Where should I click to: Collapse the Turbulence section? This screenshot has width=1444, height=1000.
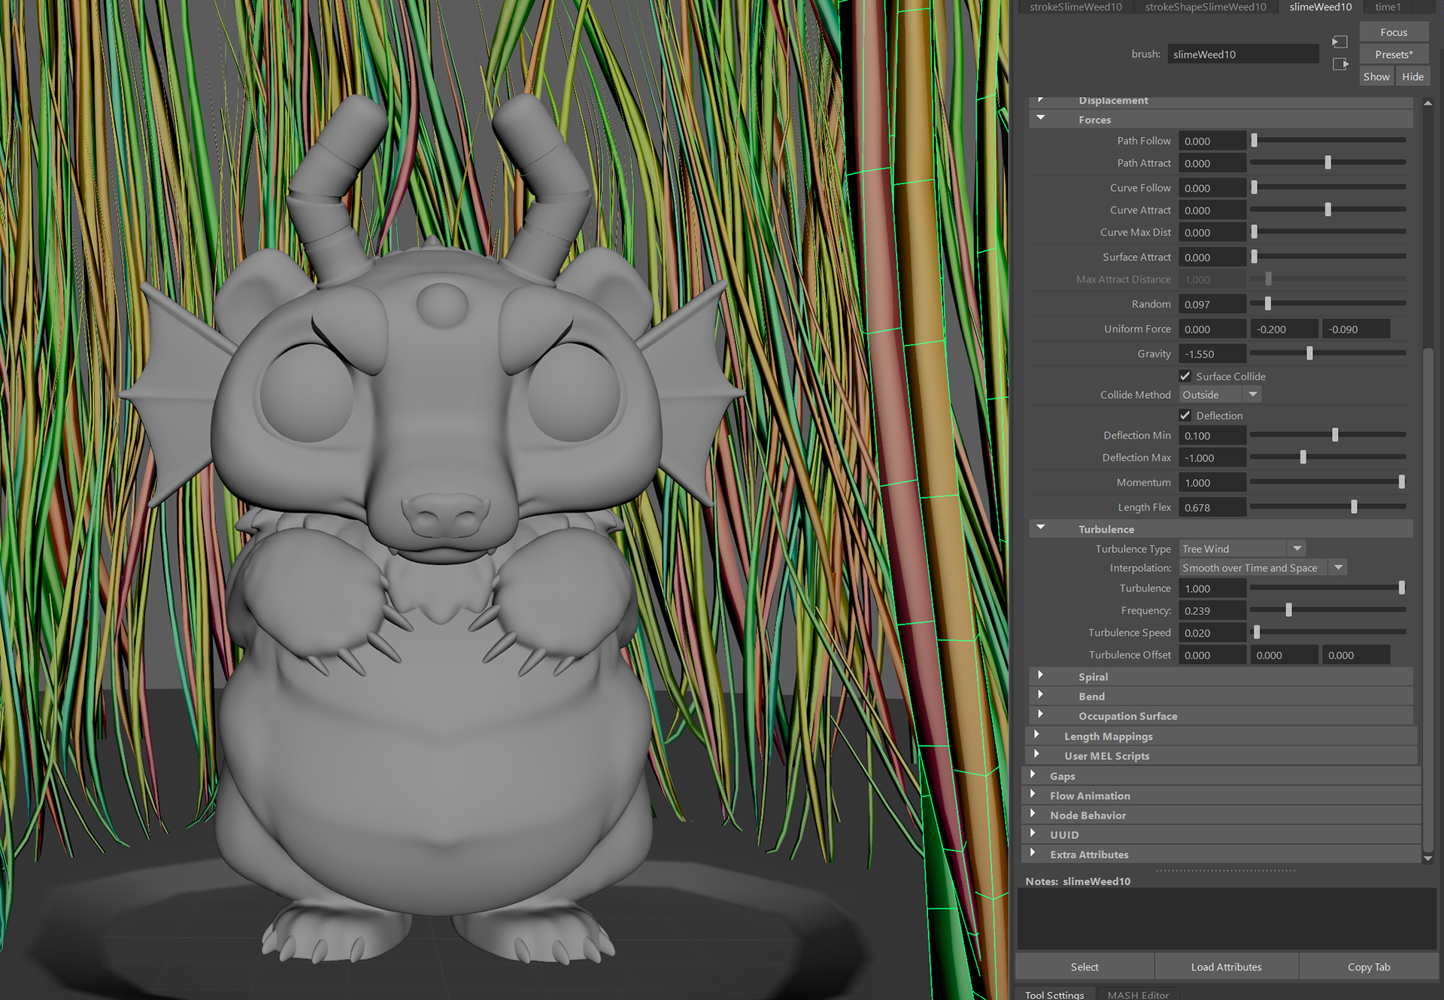(x=1041, y=528)
